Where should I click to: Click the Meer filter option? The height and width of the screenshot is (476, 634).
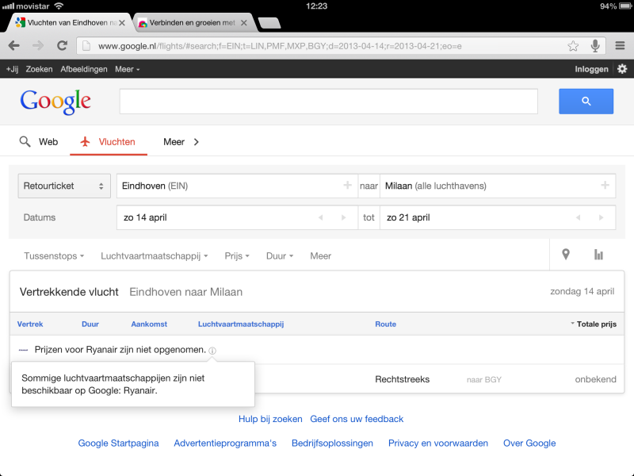pos(321,255)
